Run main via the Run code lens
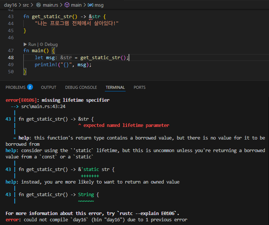This screenshot has width=269, height=225. pyautogui.click(x=32, y=44)
